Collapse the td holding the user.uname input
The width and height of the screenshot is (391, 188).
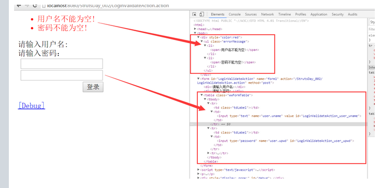coord(212,112)
